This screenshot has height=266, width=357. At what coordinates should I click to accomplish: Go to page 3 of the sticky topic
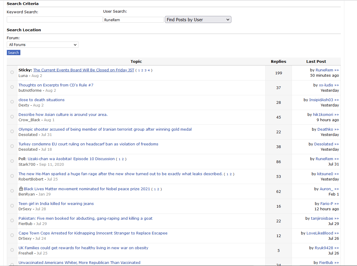145,70
